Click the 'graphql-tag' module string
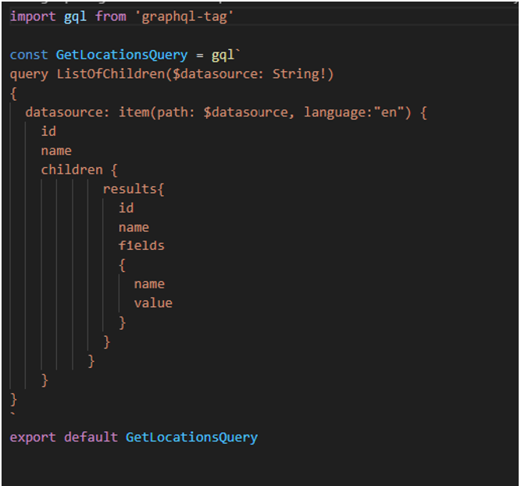The width and height of the screenshot is (521, 486). click(x=184, y=17)
